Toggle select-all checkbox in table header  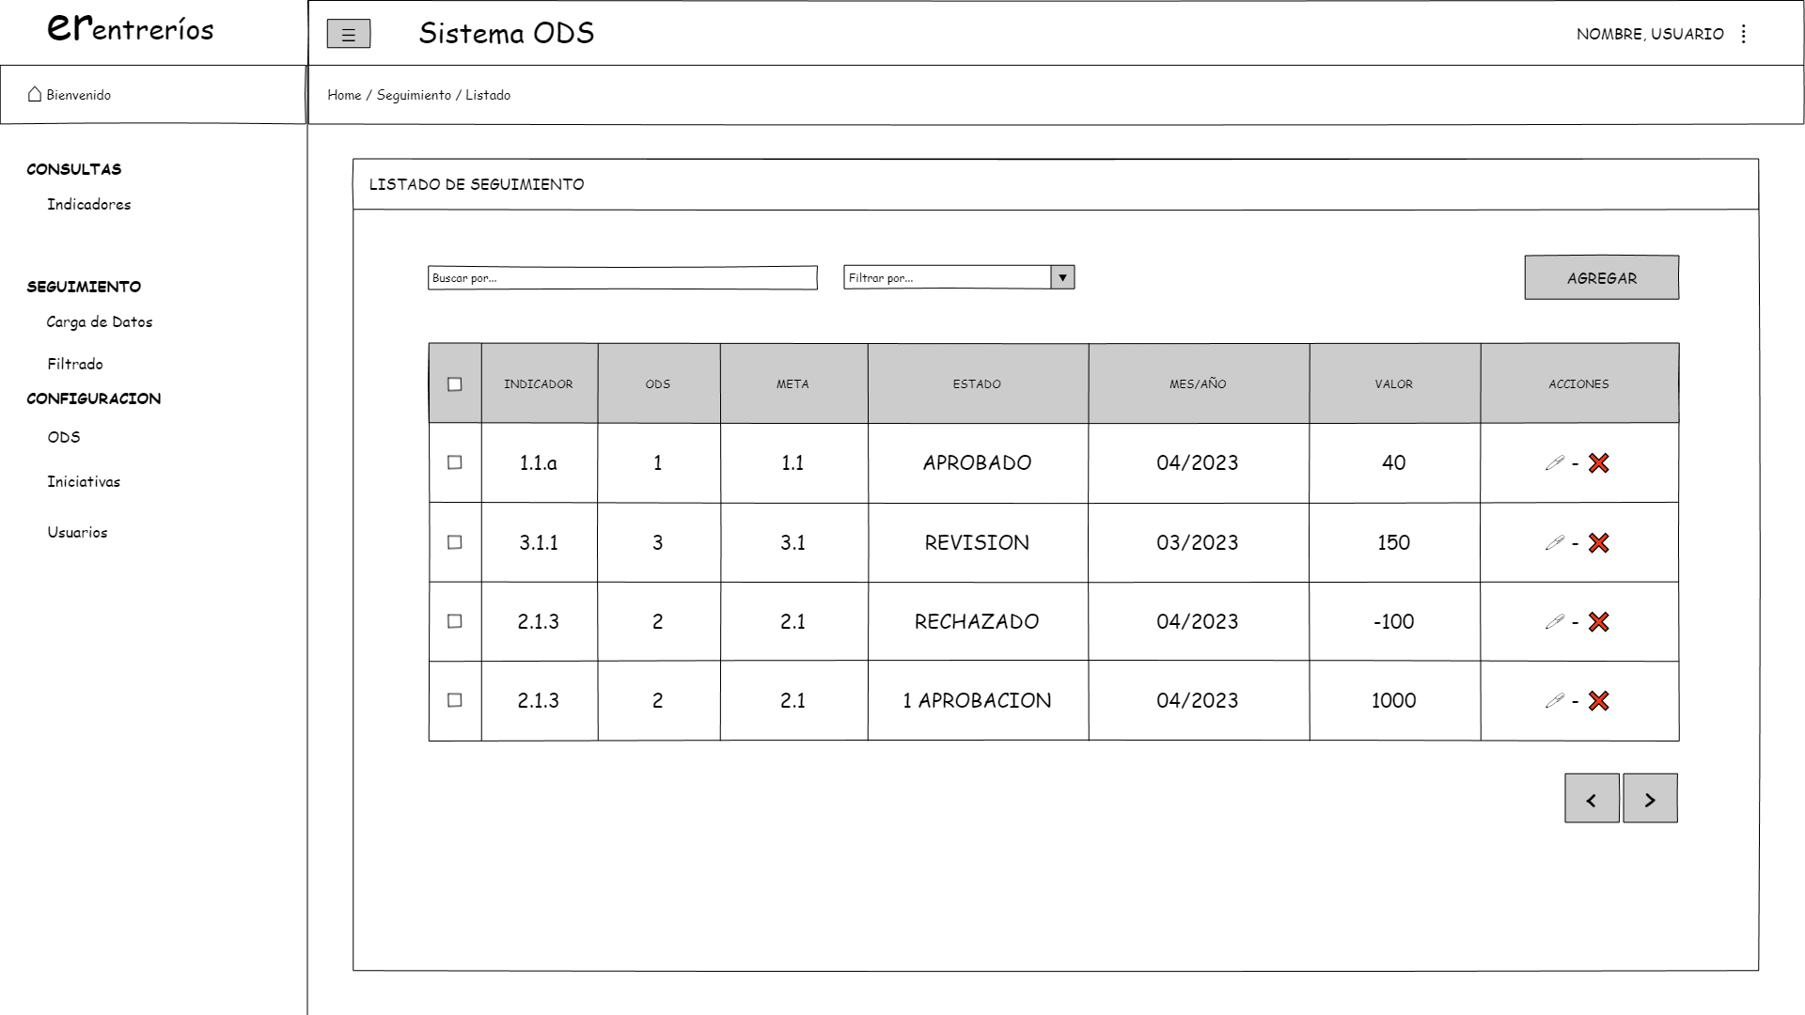point(455,384)
